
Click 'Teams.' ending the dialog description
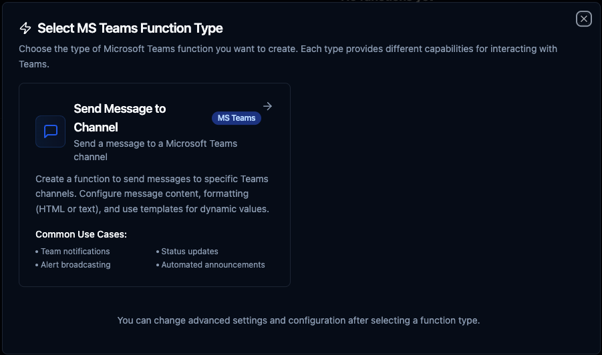click(33, 65)
